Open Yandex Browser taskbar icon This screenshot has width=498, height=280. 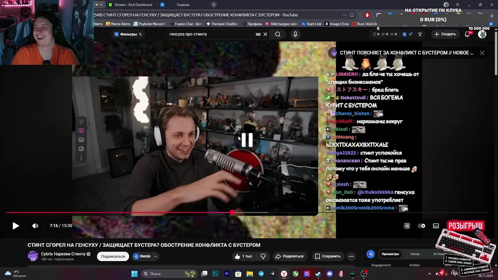tap(284, 274)
